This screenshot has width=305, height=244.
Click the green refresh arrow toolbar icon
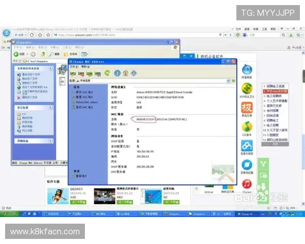click(x=107, y=73)
